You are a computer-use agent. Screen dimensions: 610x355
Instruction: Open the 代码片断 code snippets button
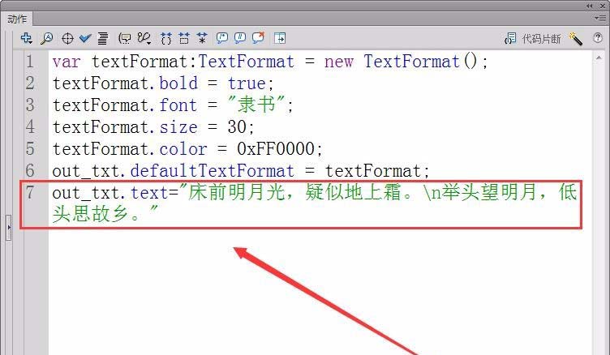[x=533, y=38]
